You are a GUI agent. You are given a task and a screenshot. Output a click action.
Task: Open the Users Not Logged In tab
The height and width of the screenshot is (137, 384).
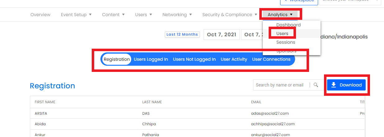(x=194, y=59)
